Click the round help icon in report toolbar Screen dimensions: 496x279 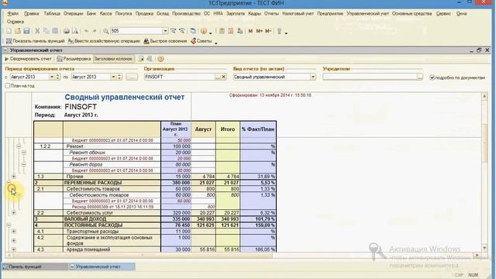(x=160, y=59)
